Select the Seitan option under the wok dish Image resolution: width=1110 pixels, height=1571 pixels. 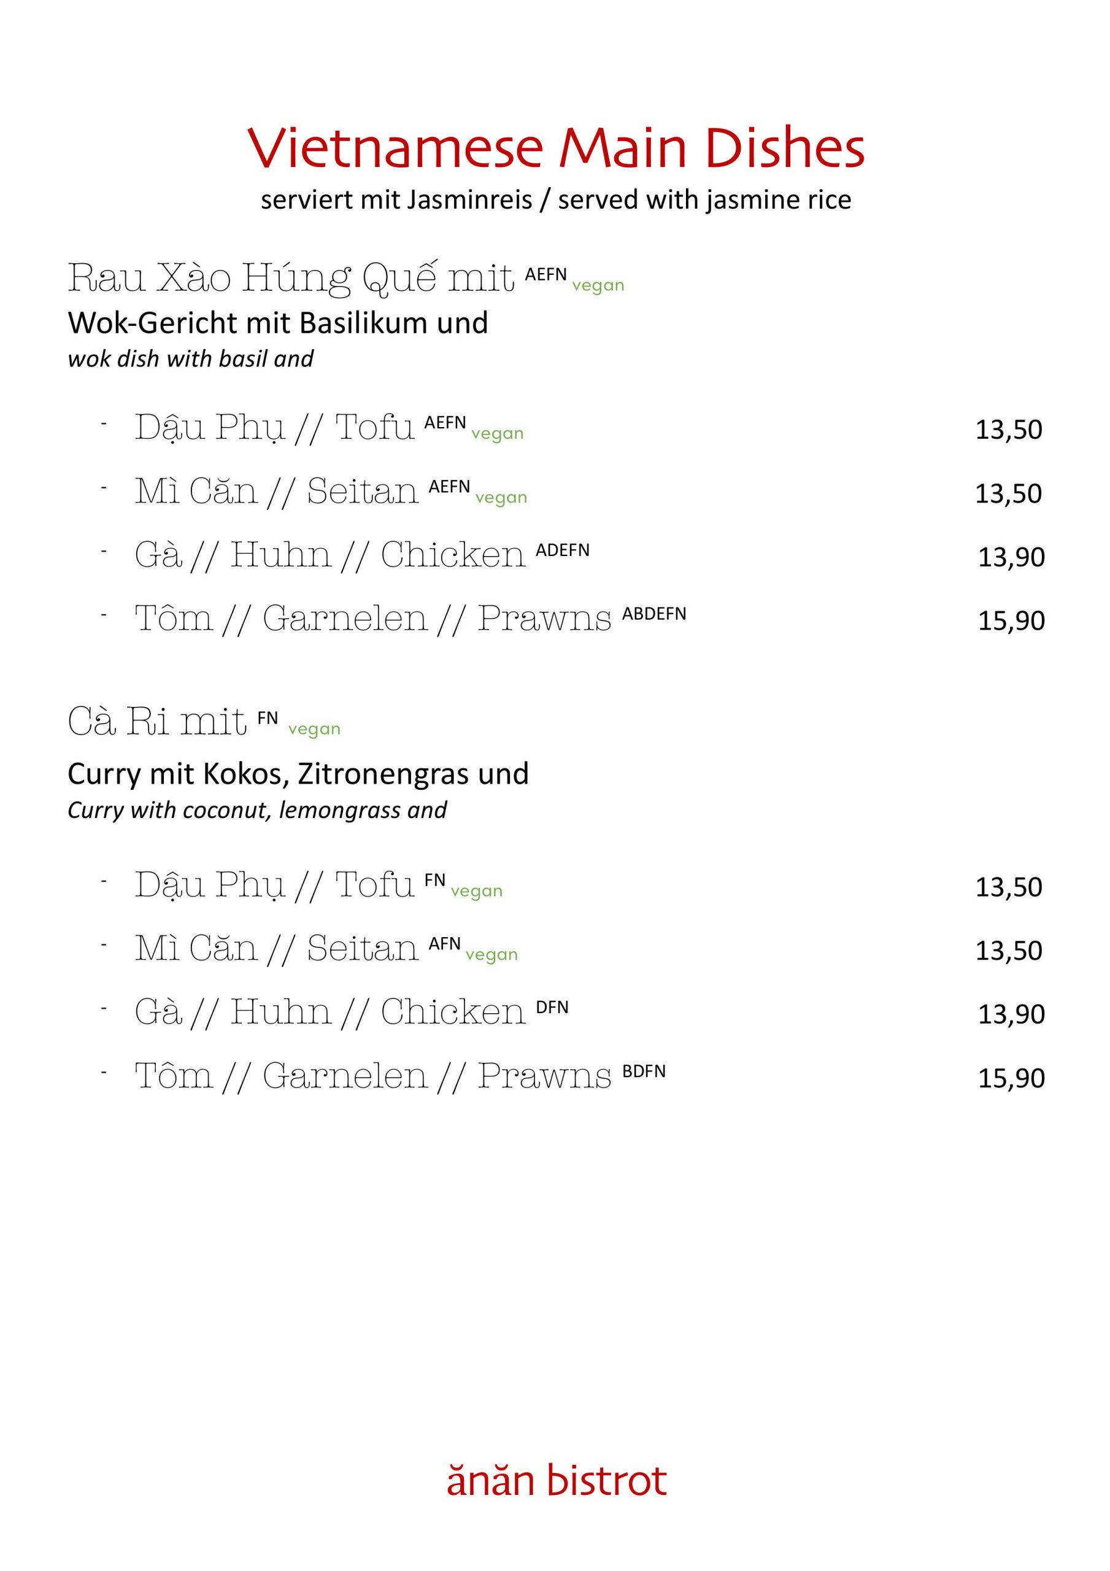tap(277, 492)
